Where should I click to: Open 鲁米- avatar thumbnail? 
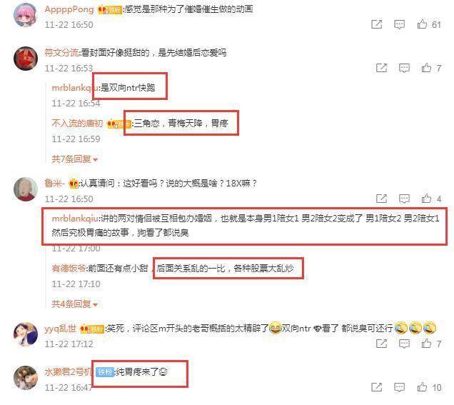[x=26, y=189]
